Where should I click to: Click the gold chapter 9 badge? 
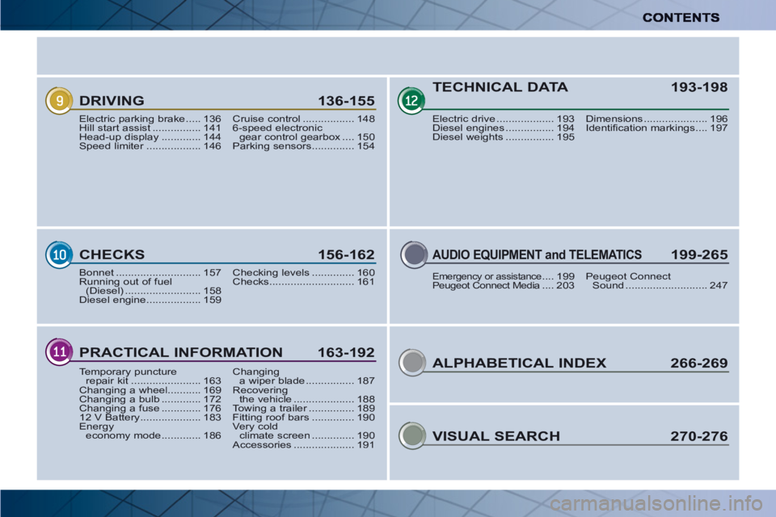[x=59, y=100]
